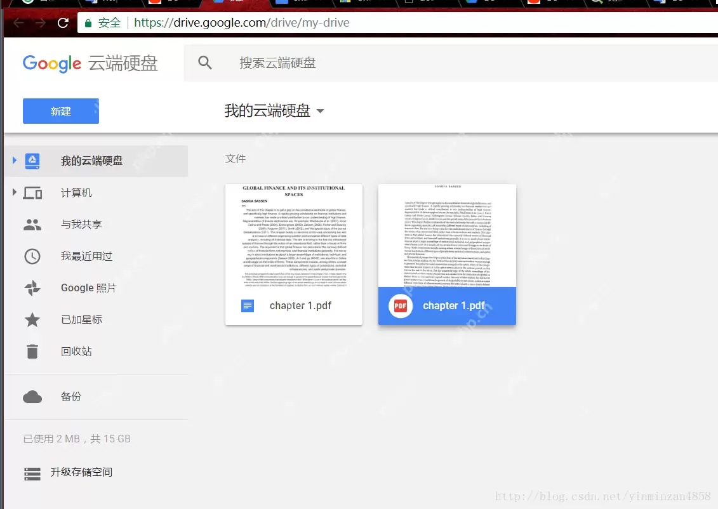Select the 我的云端硬盘 drive icon
This screenshot has height=509, width=718.
(x=33, y=161)
